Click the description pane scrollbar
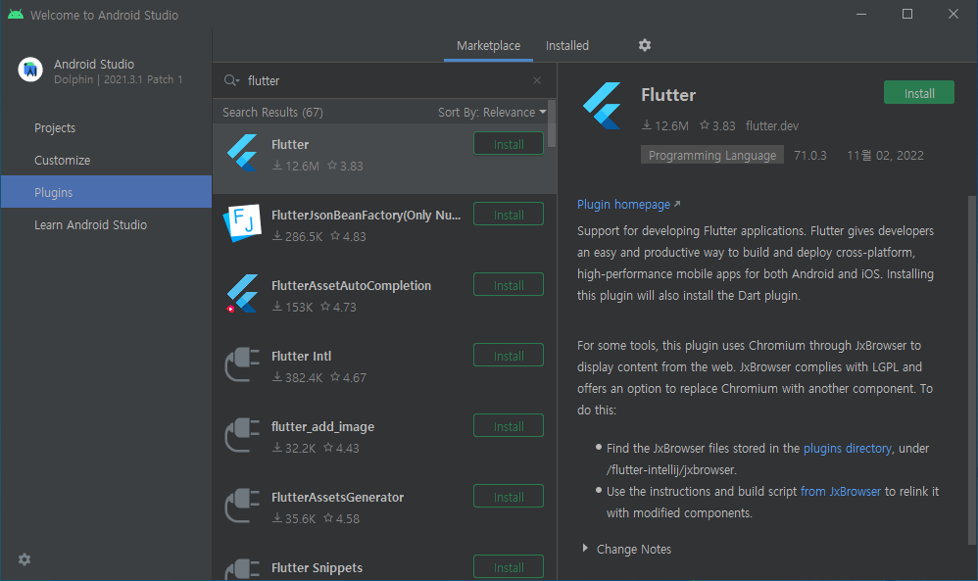 coord(972,371)
